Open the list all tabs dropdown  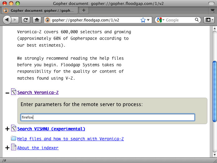point(212,10)
